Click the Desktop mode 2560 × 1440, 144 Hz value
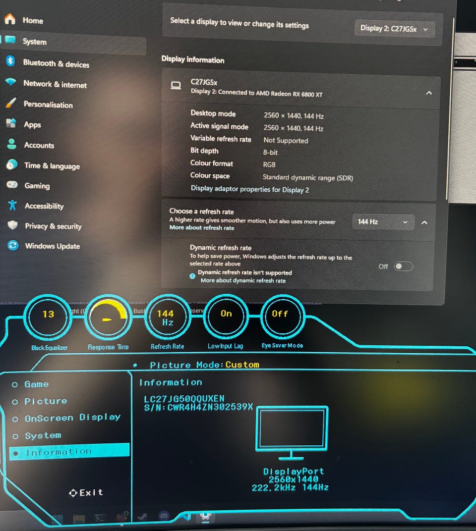The height and width of the screenshot is (531, 476). pos(294,116)
